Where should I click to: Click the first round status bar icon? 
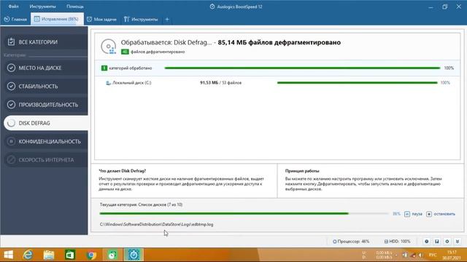click(x=427, y=242)
